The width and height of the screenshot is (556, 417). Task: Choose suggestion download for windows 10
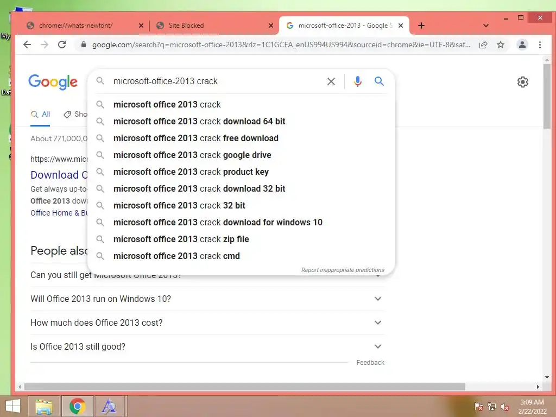click(241, 222)
